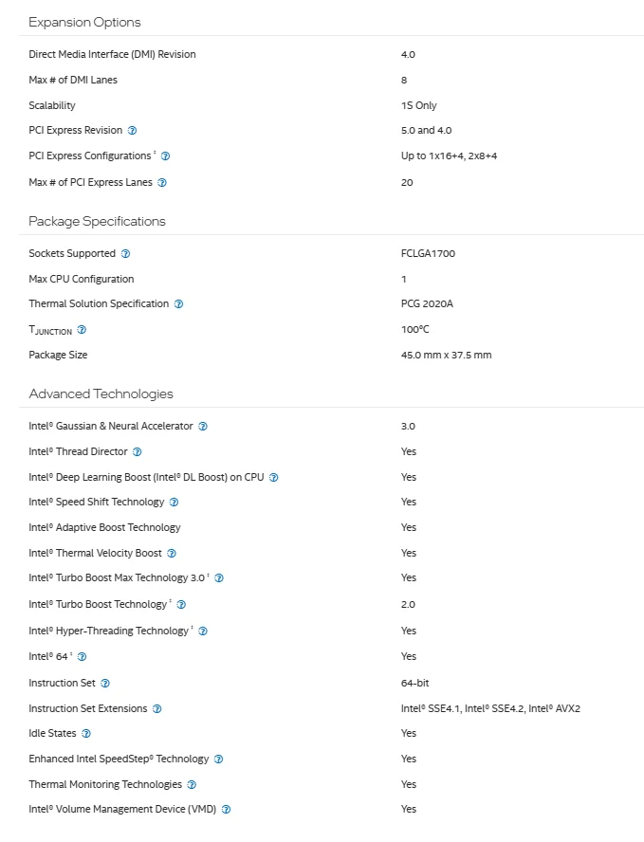Click Deep Learning Boost help icon
Screen dimensions: 644x842
(274, 478)
